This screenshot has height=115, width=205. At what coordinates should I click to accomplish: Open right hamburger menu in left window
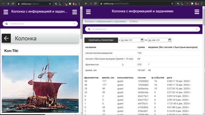75,12
